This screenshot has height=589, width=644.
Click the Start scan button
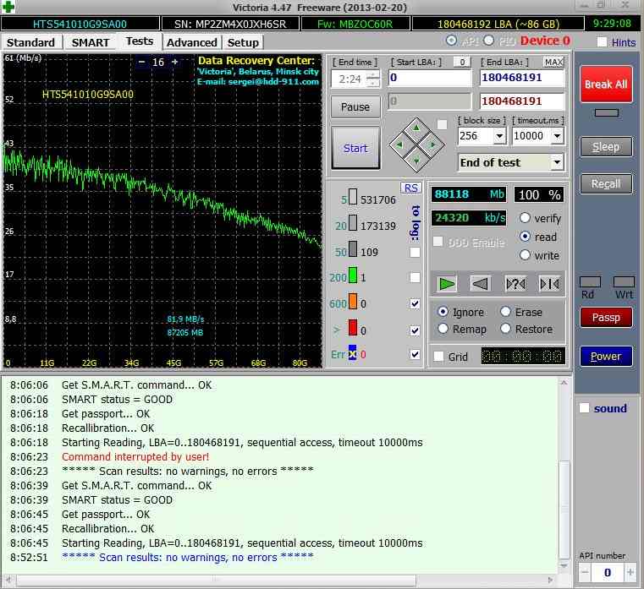point(355,148)
